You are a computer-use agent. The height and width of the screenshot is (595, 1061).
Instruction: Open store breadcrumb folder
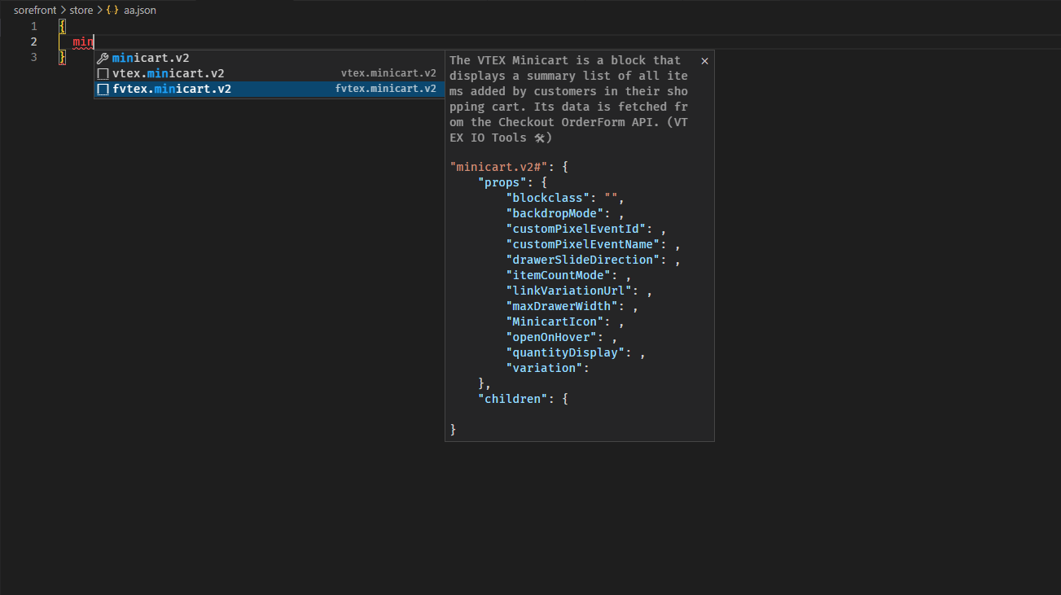coord(81,10)
